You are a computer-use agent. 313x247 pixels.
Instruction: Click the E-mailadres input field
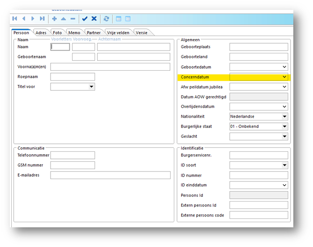click(111, 175)
